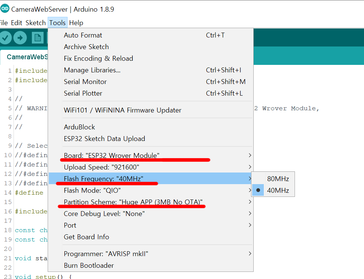Choose ESP32 Sketch Data Upload
Image resolution: width=364 pixels, height=279 pixels.
pyautogui.click(x=150, y=138)
